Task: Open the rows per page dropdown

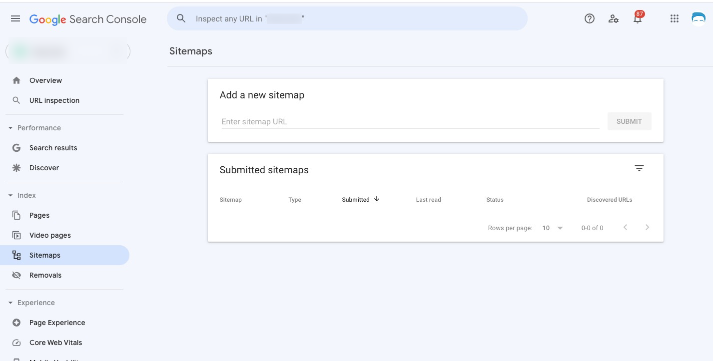Action: [x=553, y=228]
